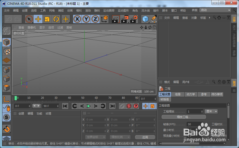Image resolution: width=239 pixels, height=148 pixels.
Task: Toggle the coordinate system cube icon
Action: (104, 19)
